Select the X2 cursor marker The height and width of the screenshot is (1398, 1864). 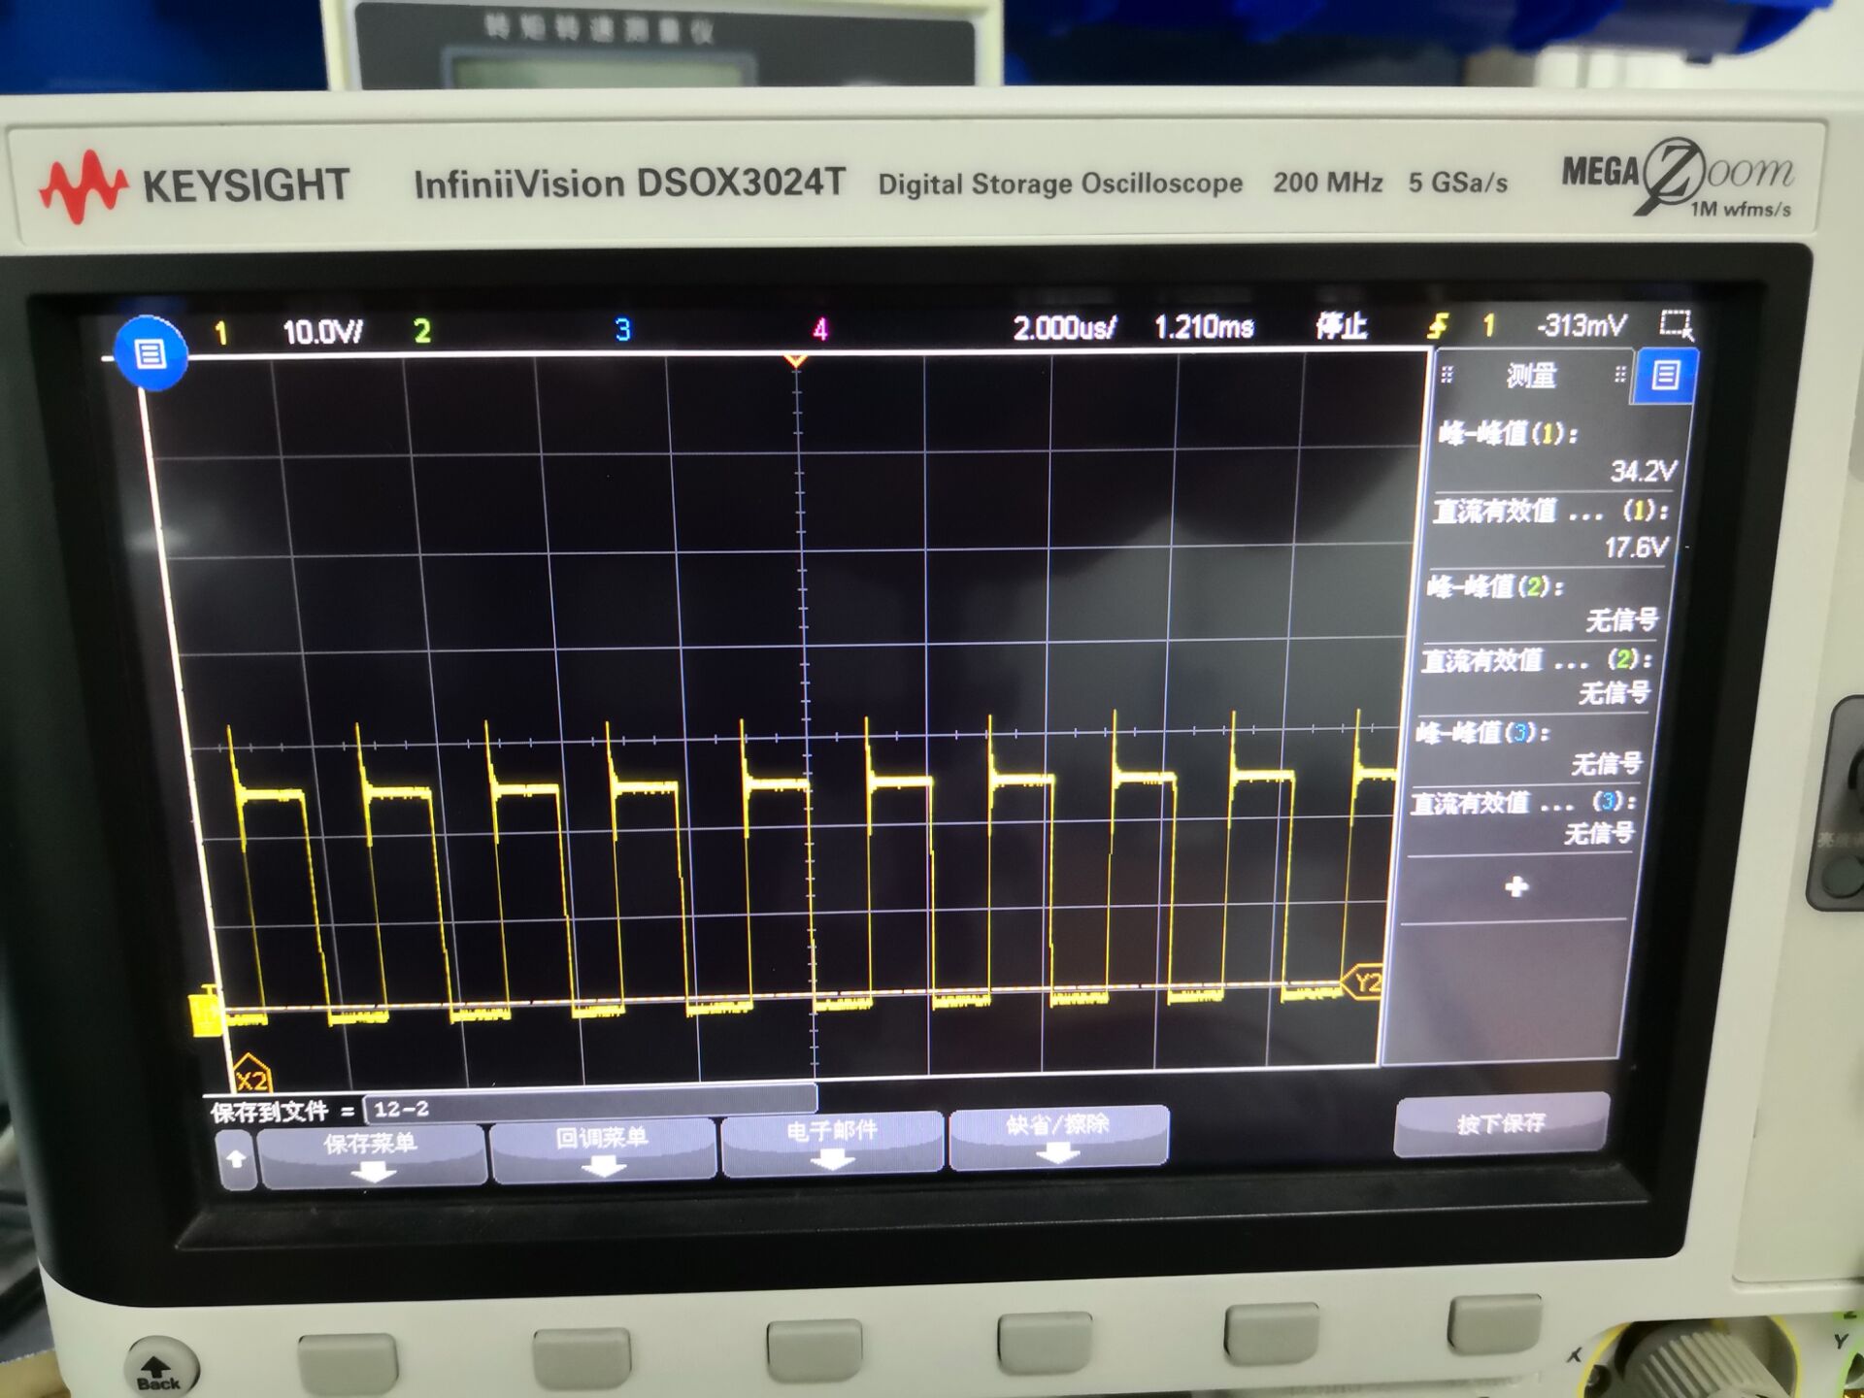pyautogui.click(x=251, y=1077)
